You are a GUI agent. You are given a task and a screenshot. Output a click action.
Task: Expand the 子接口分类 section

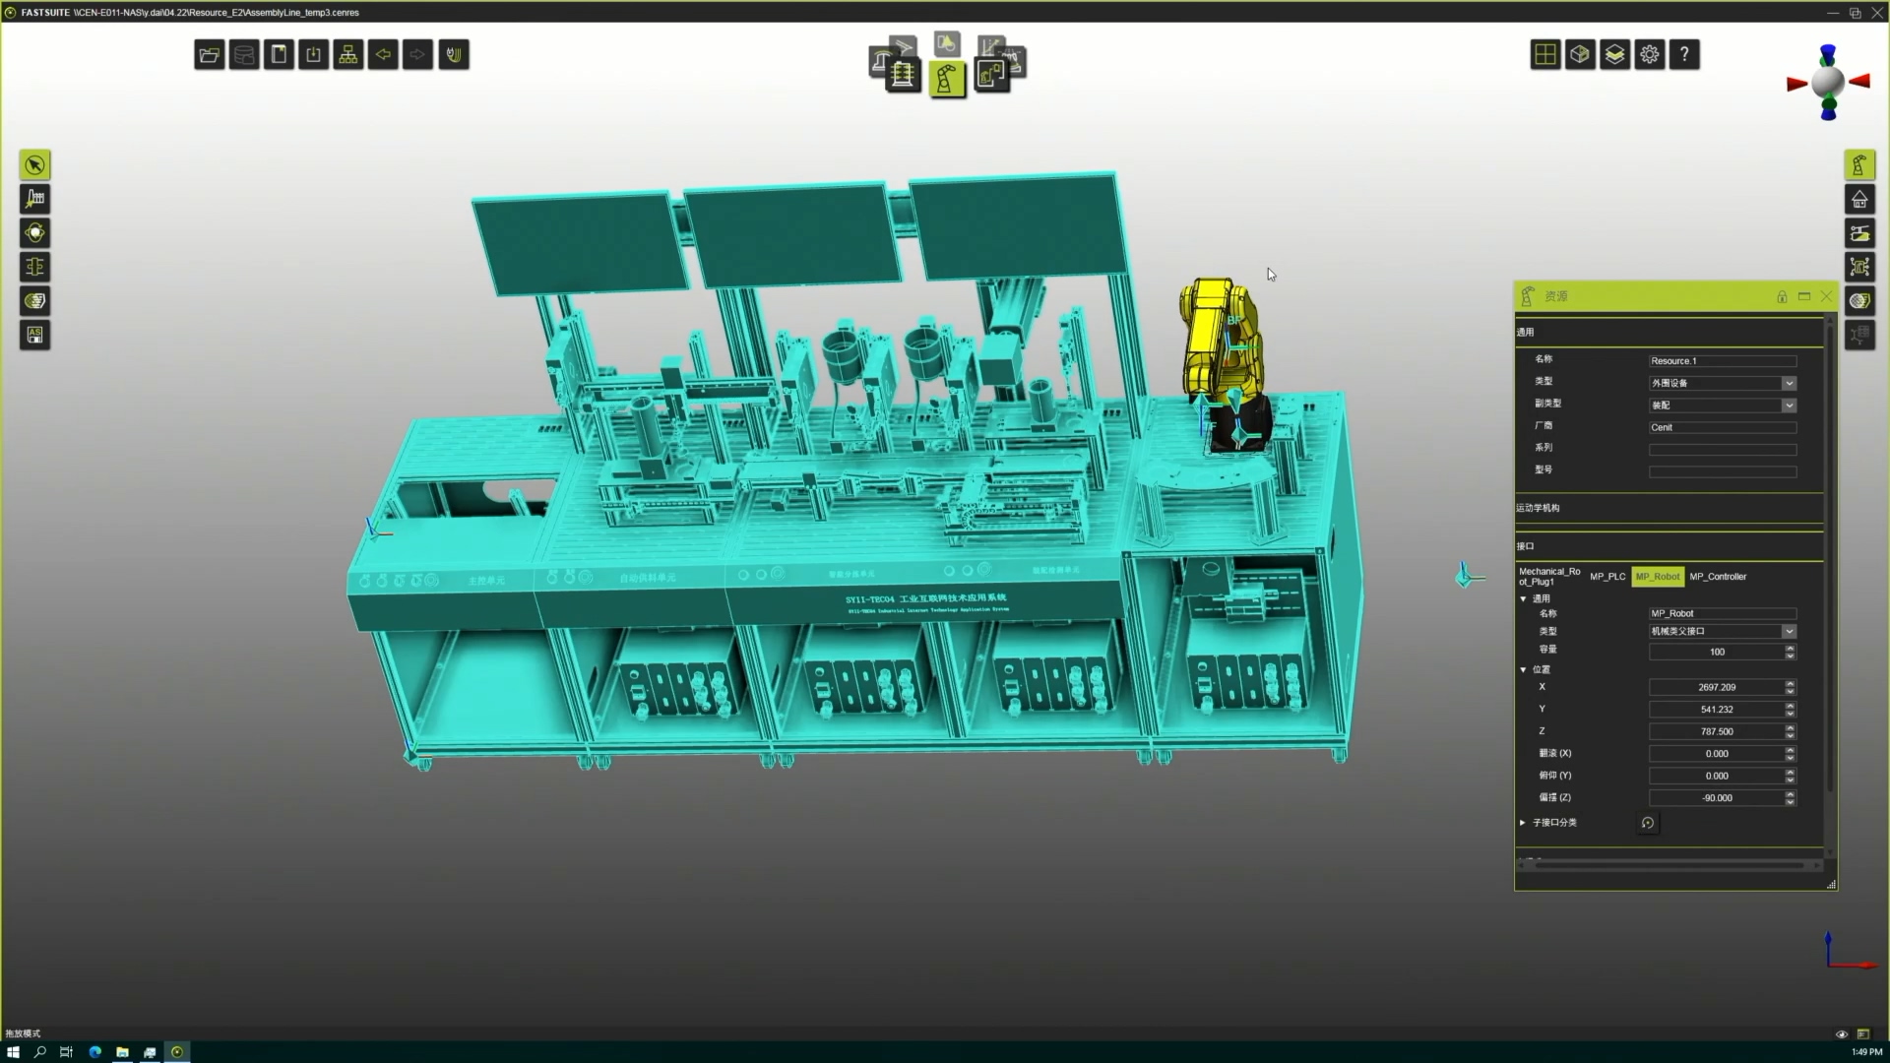1523,823
